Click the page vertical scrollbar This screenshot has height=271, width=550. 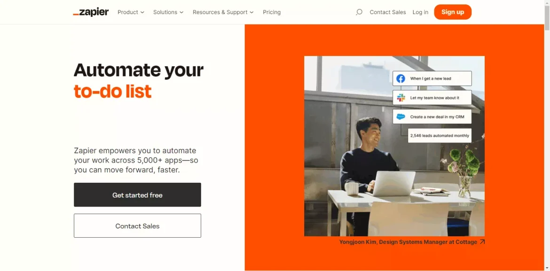coord(547,135)
